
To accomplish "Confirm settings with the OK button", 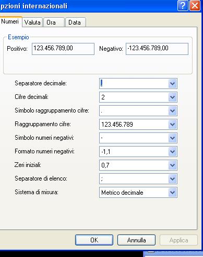I will (94, 240).
